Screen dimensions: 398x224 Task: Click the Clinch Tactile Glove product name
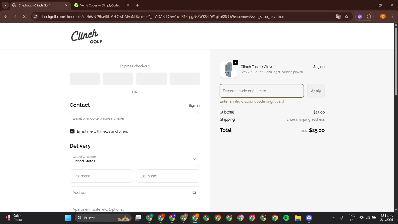click(x=257, y=67)
